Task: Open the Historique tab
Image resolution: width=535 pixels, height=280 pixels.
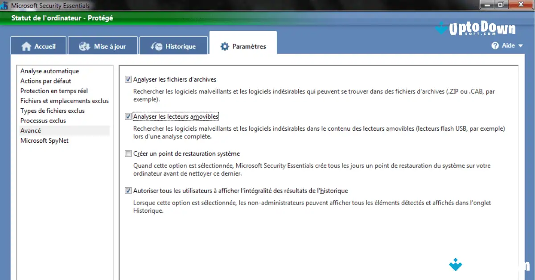Action: (x=173, y=45)
